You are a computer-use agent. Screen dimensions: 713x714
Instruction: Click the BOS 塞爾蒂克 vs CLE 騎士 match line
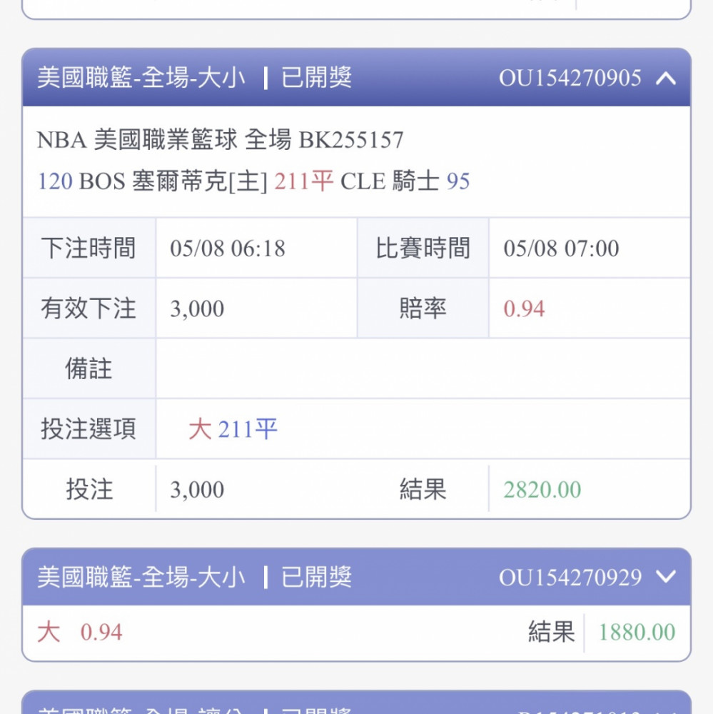[x=253, y=181]
